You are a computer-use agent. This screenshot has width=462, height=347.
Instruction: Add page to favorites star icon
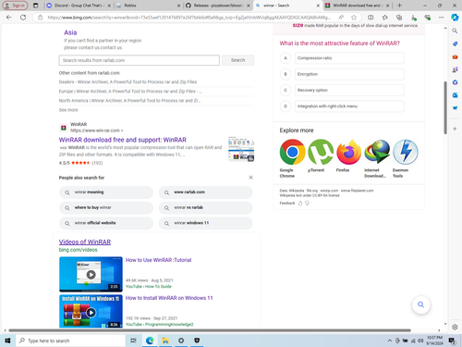pos(354,18)
